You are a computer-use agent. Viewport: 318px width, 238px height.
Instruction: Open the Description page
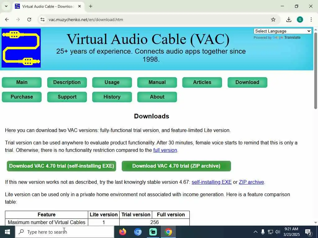67,82
